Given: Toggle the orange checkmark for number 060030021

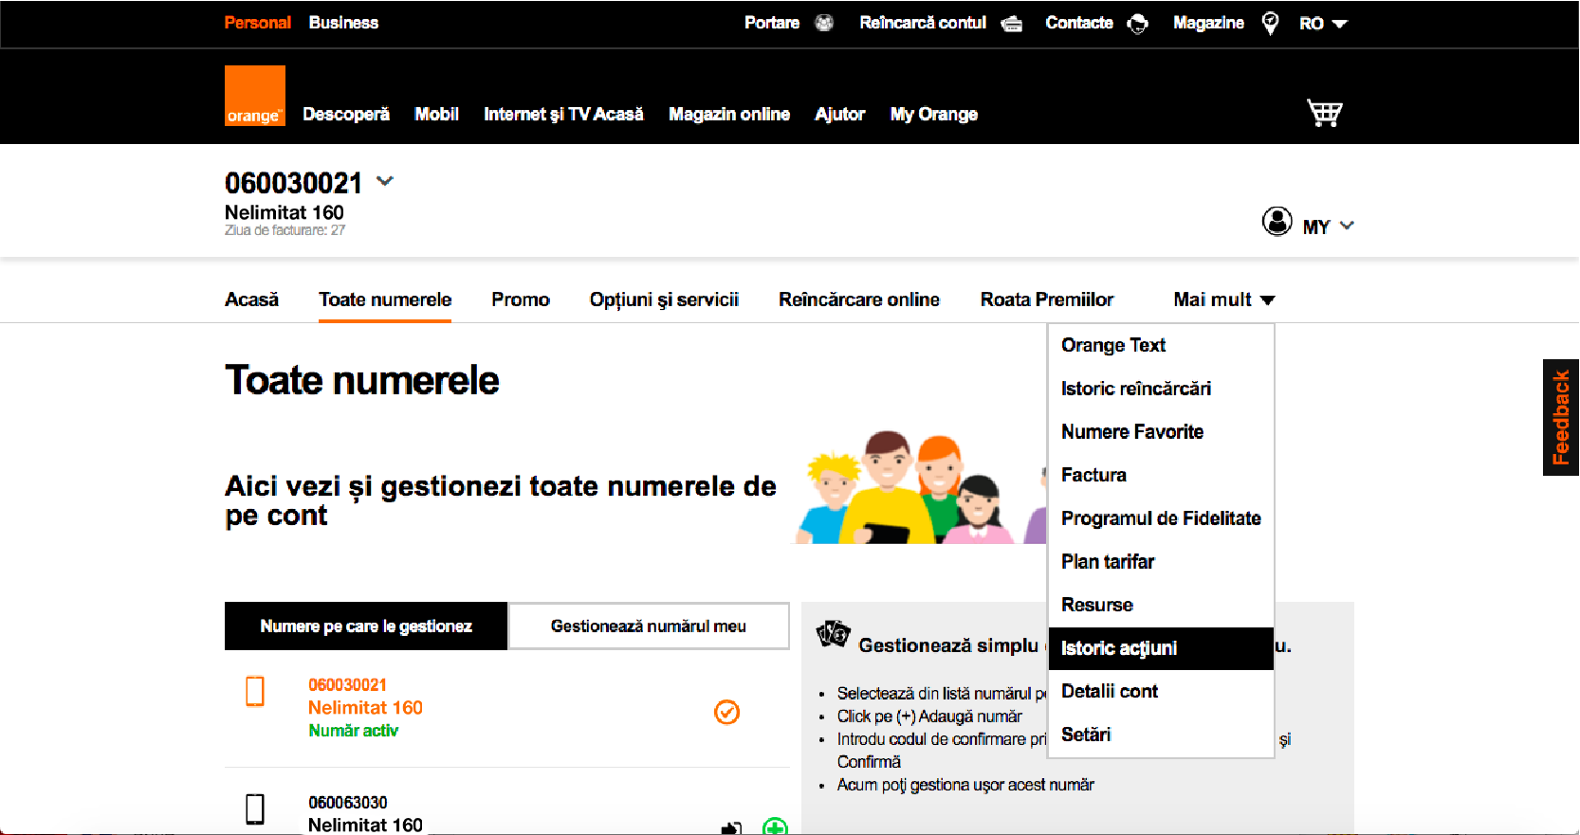Looking at the screenshot, I should click(726, 712).
